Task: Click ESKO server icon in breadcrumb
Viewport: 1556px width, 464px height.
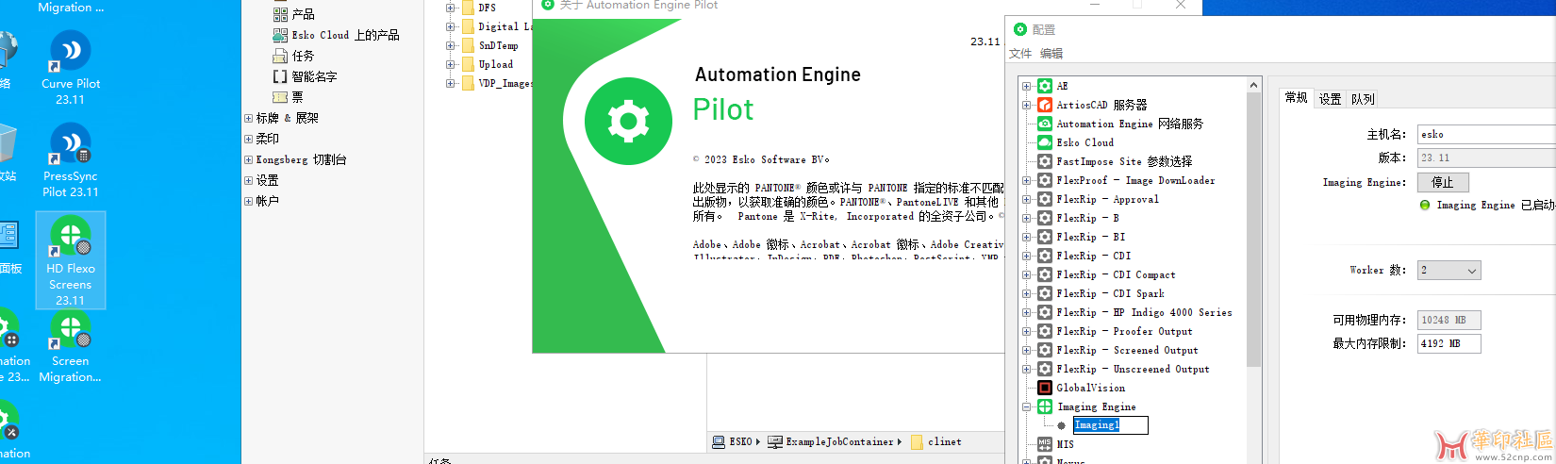Action: coord(719,441)
